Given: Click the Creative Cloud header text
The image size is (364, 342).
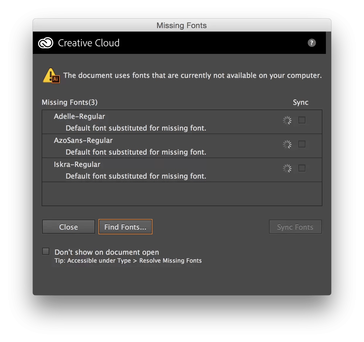Looking at the screenshot, I should point(89,43).
